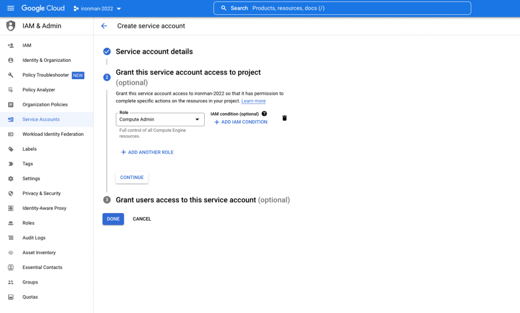Open Policy Analyzer
The width and height of the screenshot is (520, 313).
(x=39, y=90)
